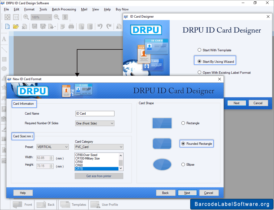274x210 pixels.
Task: Click Cancel in ID Card Designer window
Action: (258, 103)
